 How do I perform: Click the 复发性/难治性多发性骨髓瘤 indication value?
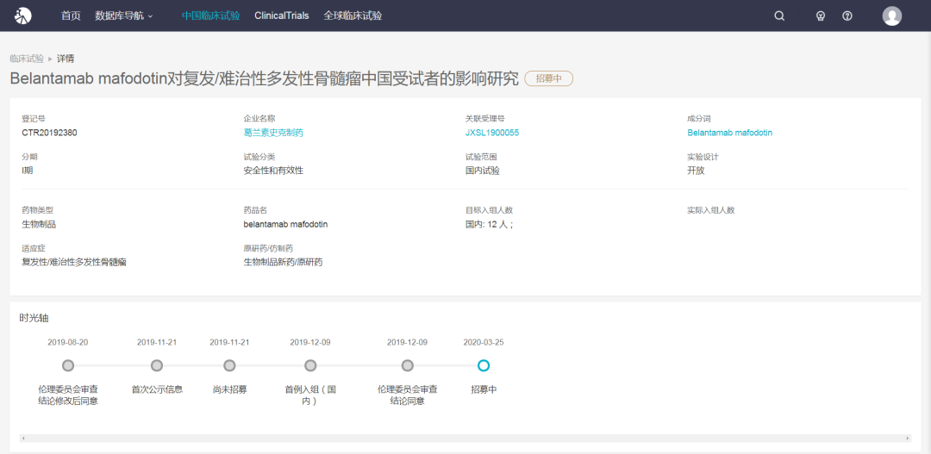point(74,262)
